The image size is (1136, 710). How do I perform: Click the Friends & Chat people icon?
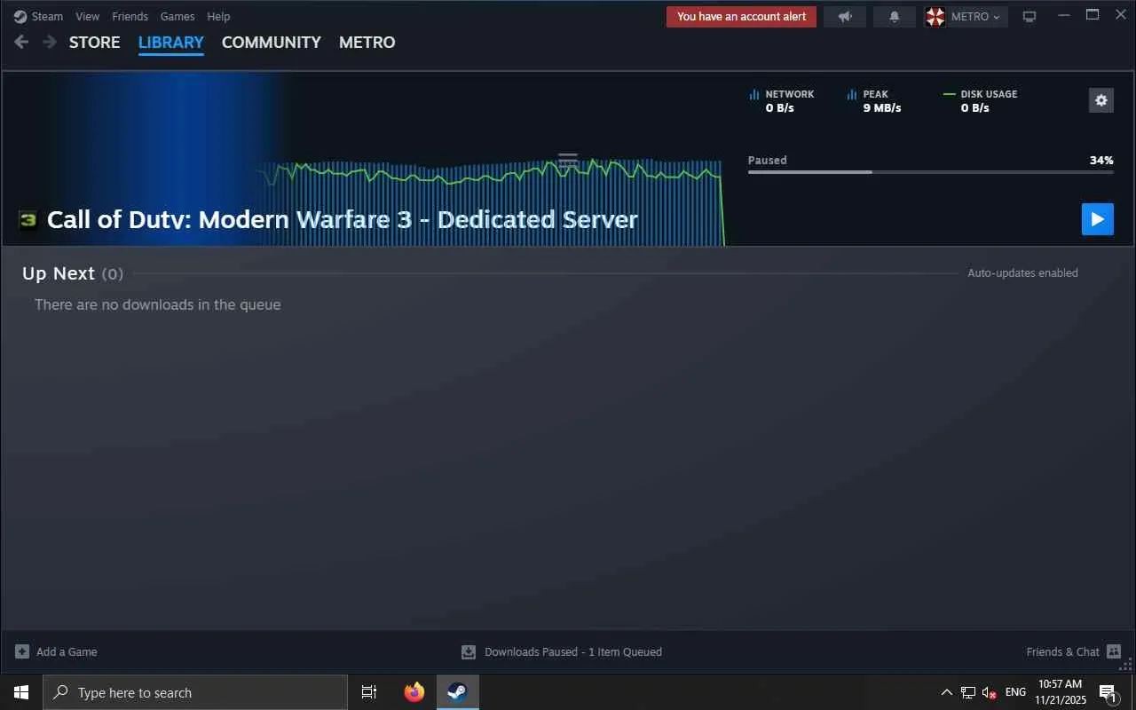pyautogui.click(x=1114, y=651)
